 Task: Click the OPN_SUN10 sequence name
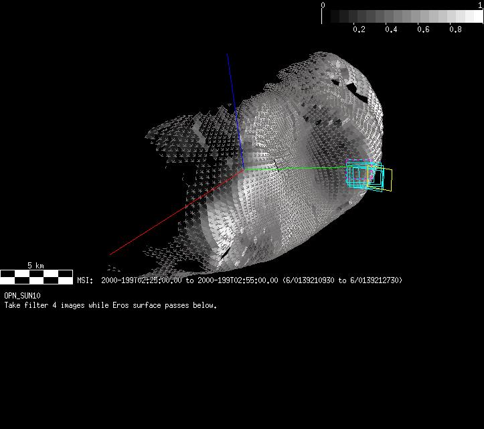[x=22, y=296]
